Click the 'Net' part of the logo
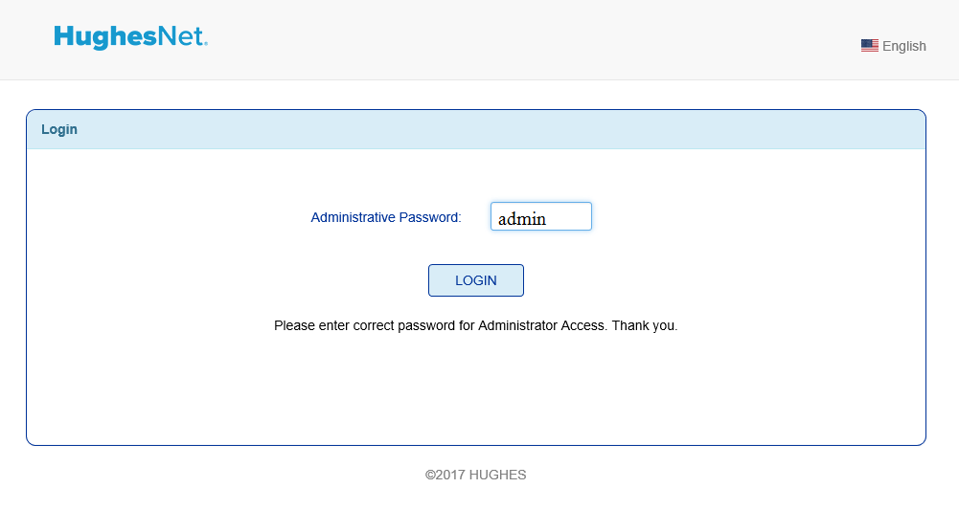 click(x=180, y=36)
